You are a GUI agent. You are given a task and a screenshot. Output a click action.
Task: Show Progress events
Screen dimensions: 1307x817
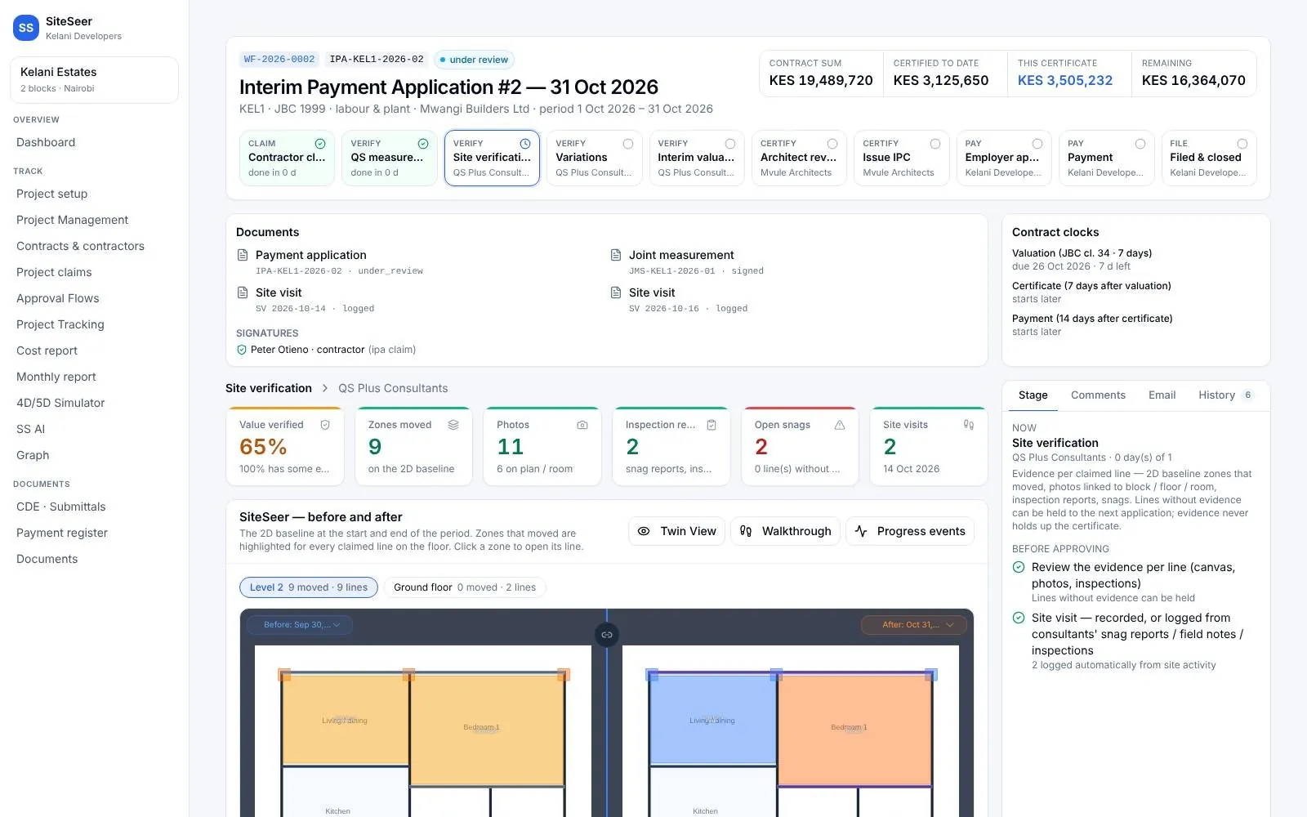[910, 531]
